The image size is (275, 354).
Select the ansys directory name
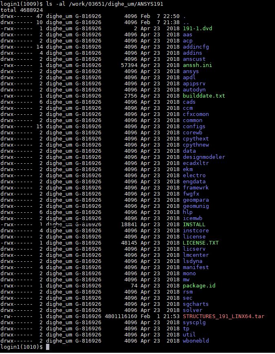click(x=191, y=71)
